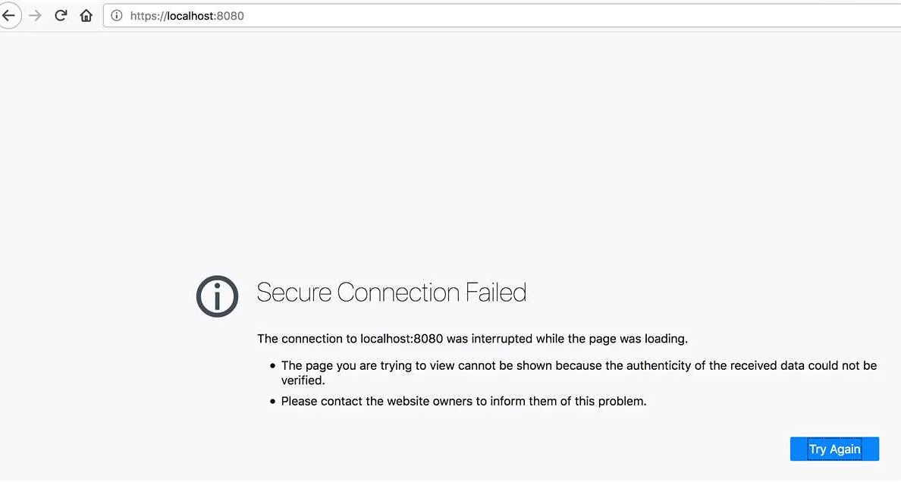The image size is (901, 482).
Task: Click the large info symbol on the error page
Action: coord(217,296)
